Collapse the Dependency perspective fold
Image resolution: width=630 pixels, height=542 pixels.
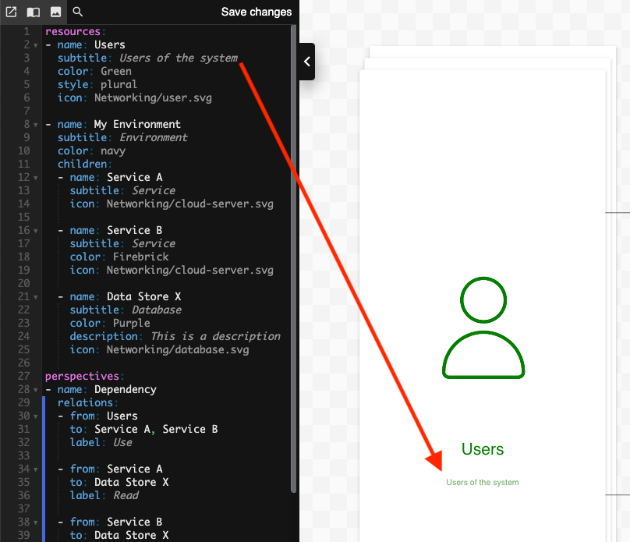pyautogui.click(x=35, y=389)
